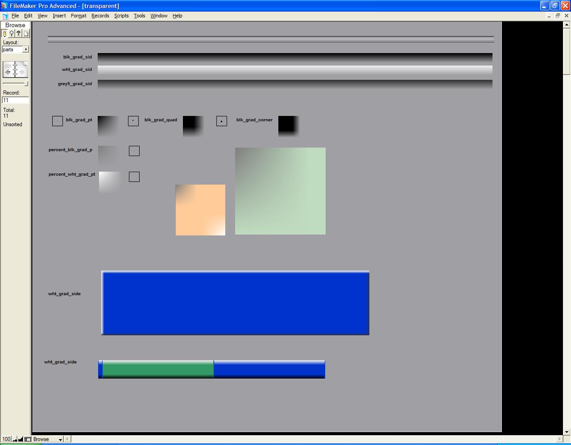Click the small box left of blk_grad_pt
571x445 pixels.
[x=58, y=121]
